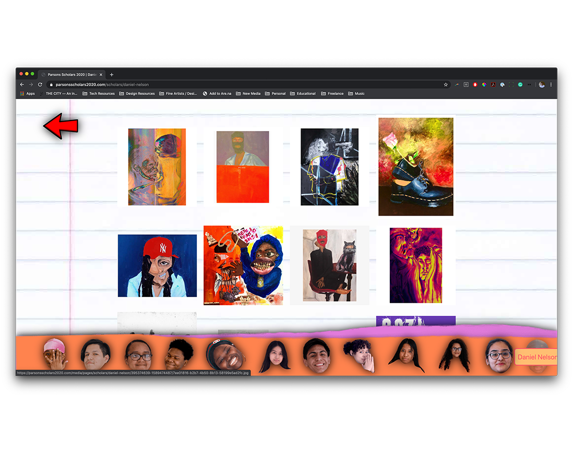
Task: Open the Chrome profile avatar
Action: coord(542,85)
